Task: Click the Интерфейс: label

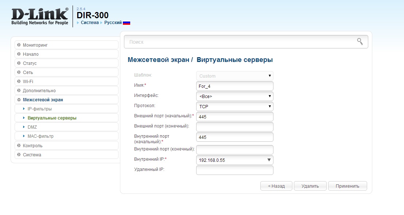Action: pyautogui.click(x=146, y=95)
